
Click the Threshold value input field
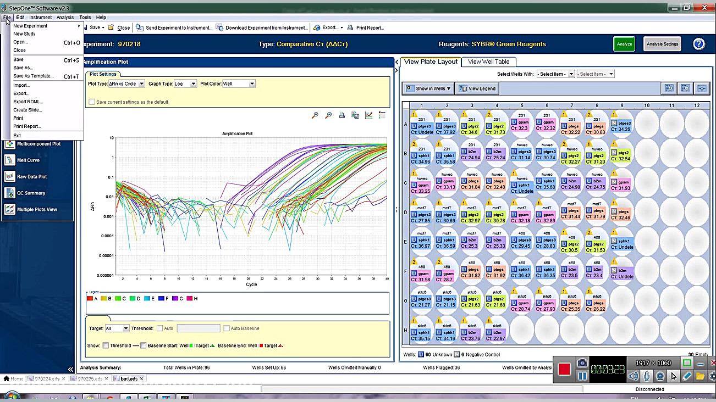click(x=199, y=328)
